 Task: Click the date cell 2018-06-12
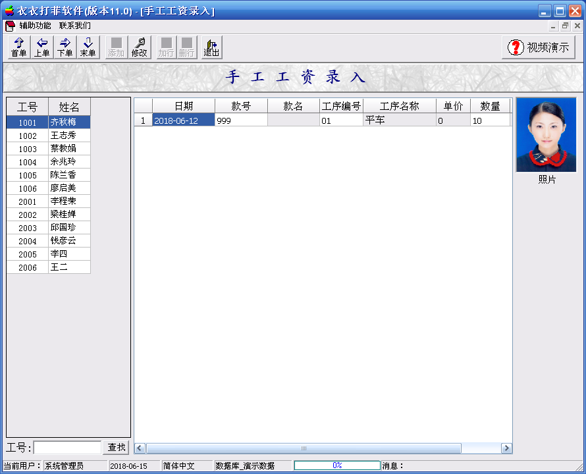click(x=184, y=120)
